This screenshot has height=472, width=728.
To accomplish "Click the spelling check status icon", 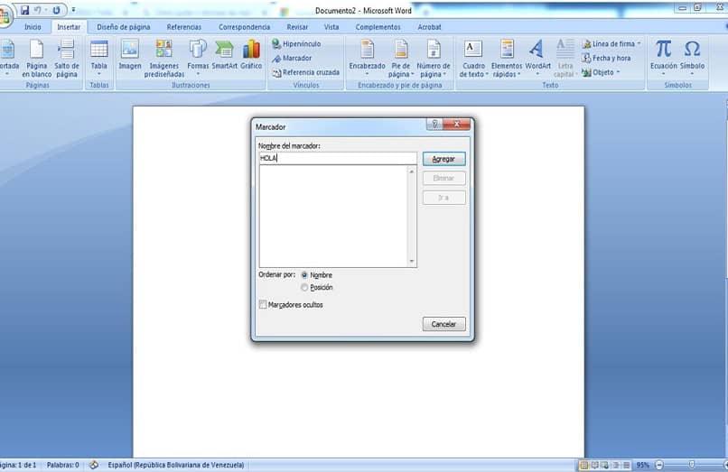I will (x=94, y=465).
